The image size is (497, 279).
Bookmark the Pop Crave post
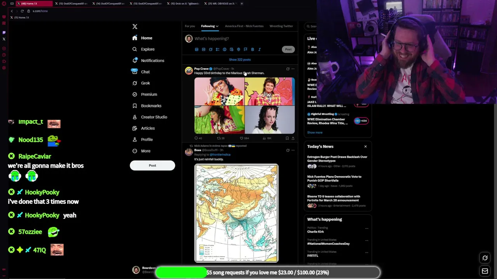287,138
